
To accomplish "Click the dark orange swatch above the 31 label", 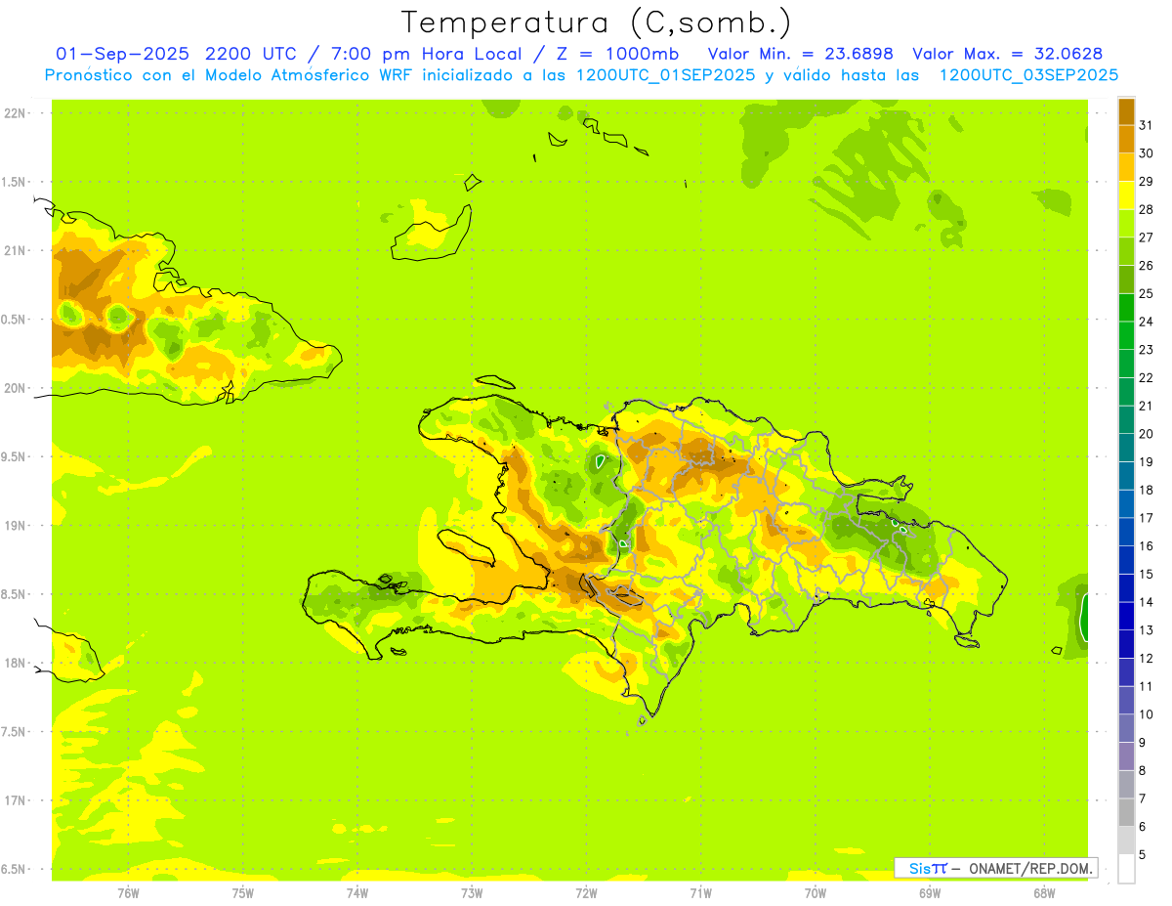I will coord(1126,111).
